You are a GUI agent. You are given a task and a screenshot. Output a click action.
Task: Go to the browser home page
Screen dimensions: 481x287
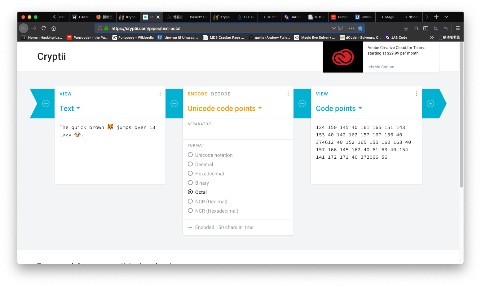tap(54, 28)
